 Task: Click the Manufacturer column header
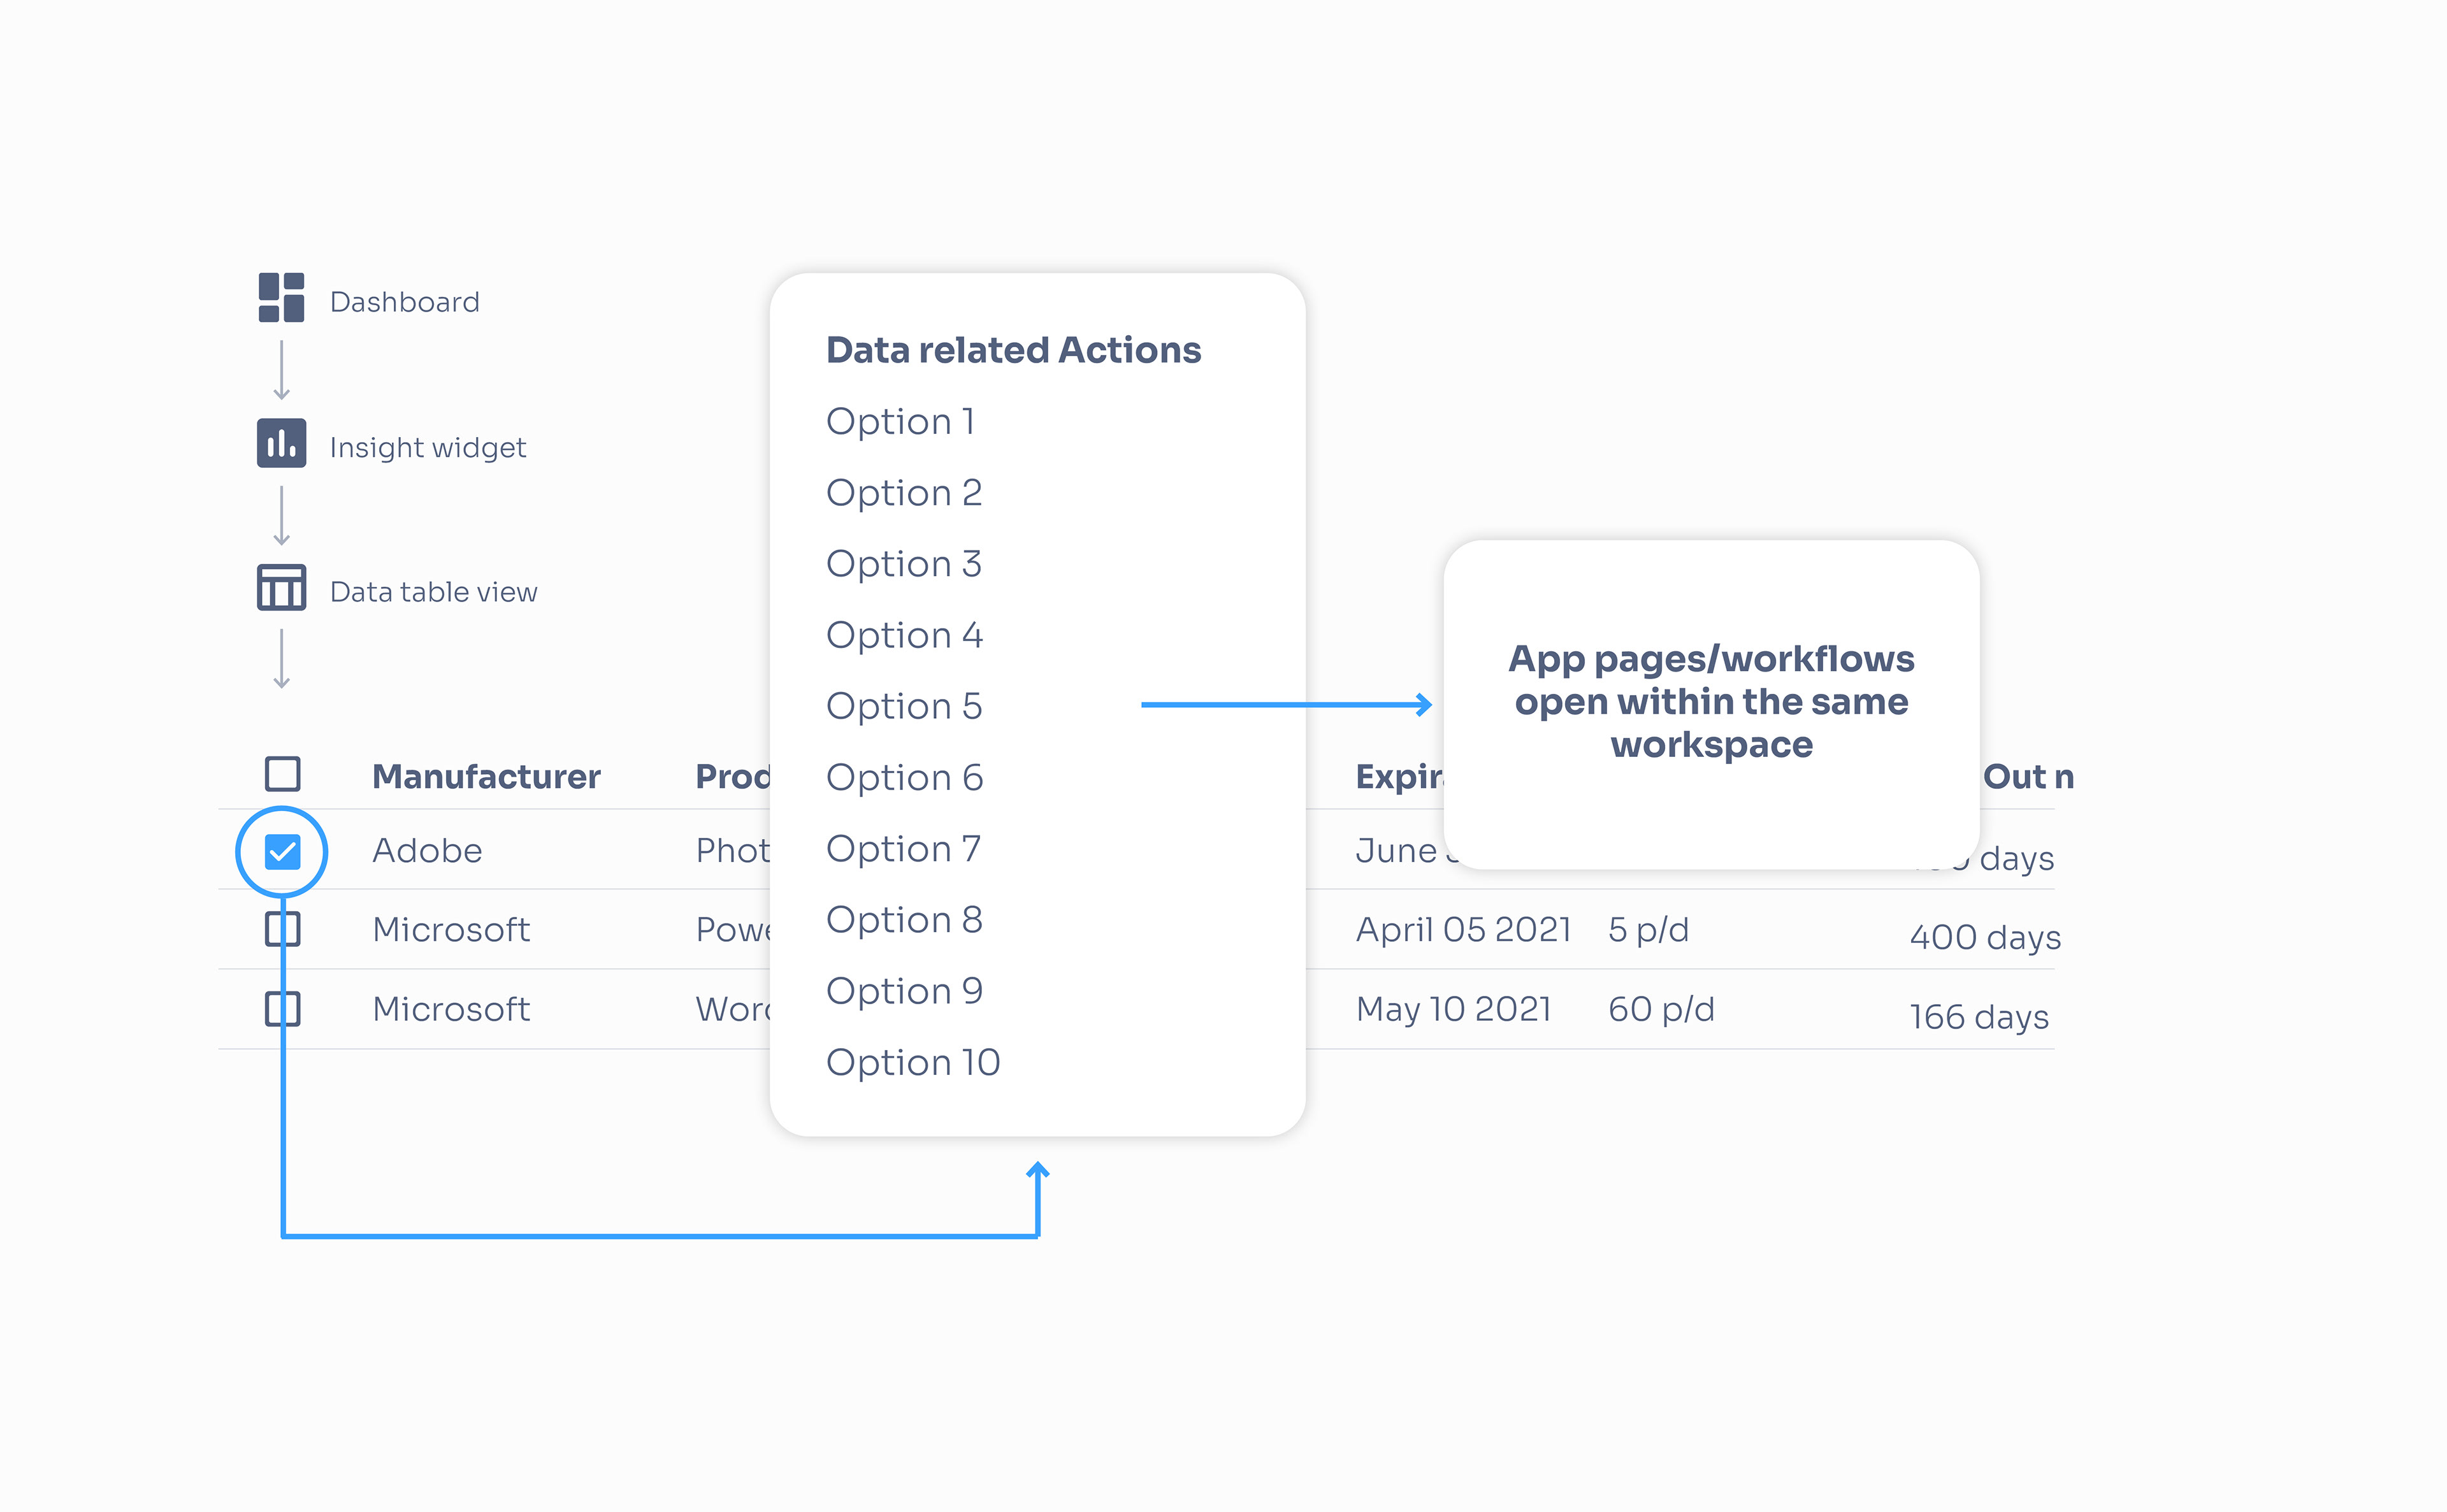pos(486,777)
